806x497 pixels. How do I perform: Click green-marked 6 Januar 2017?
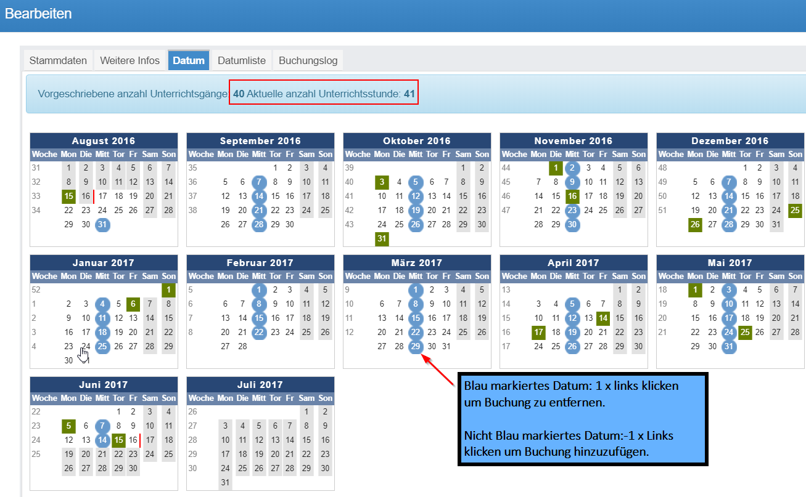[x=133, y=304]
